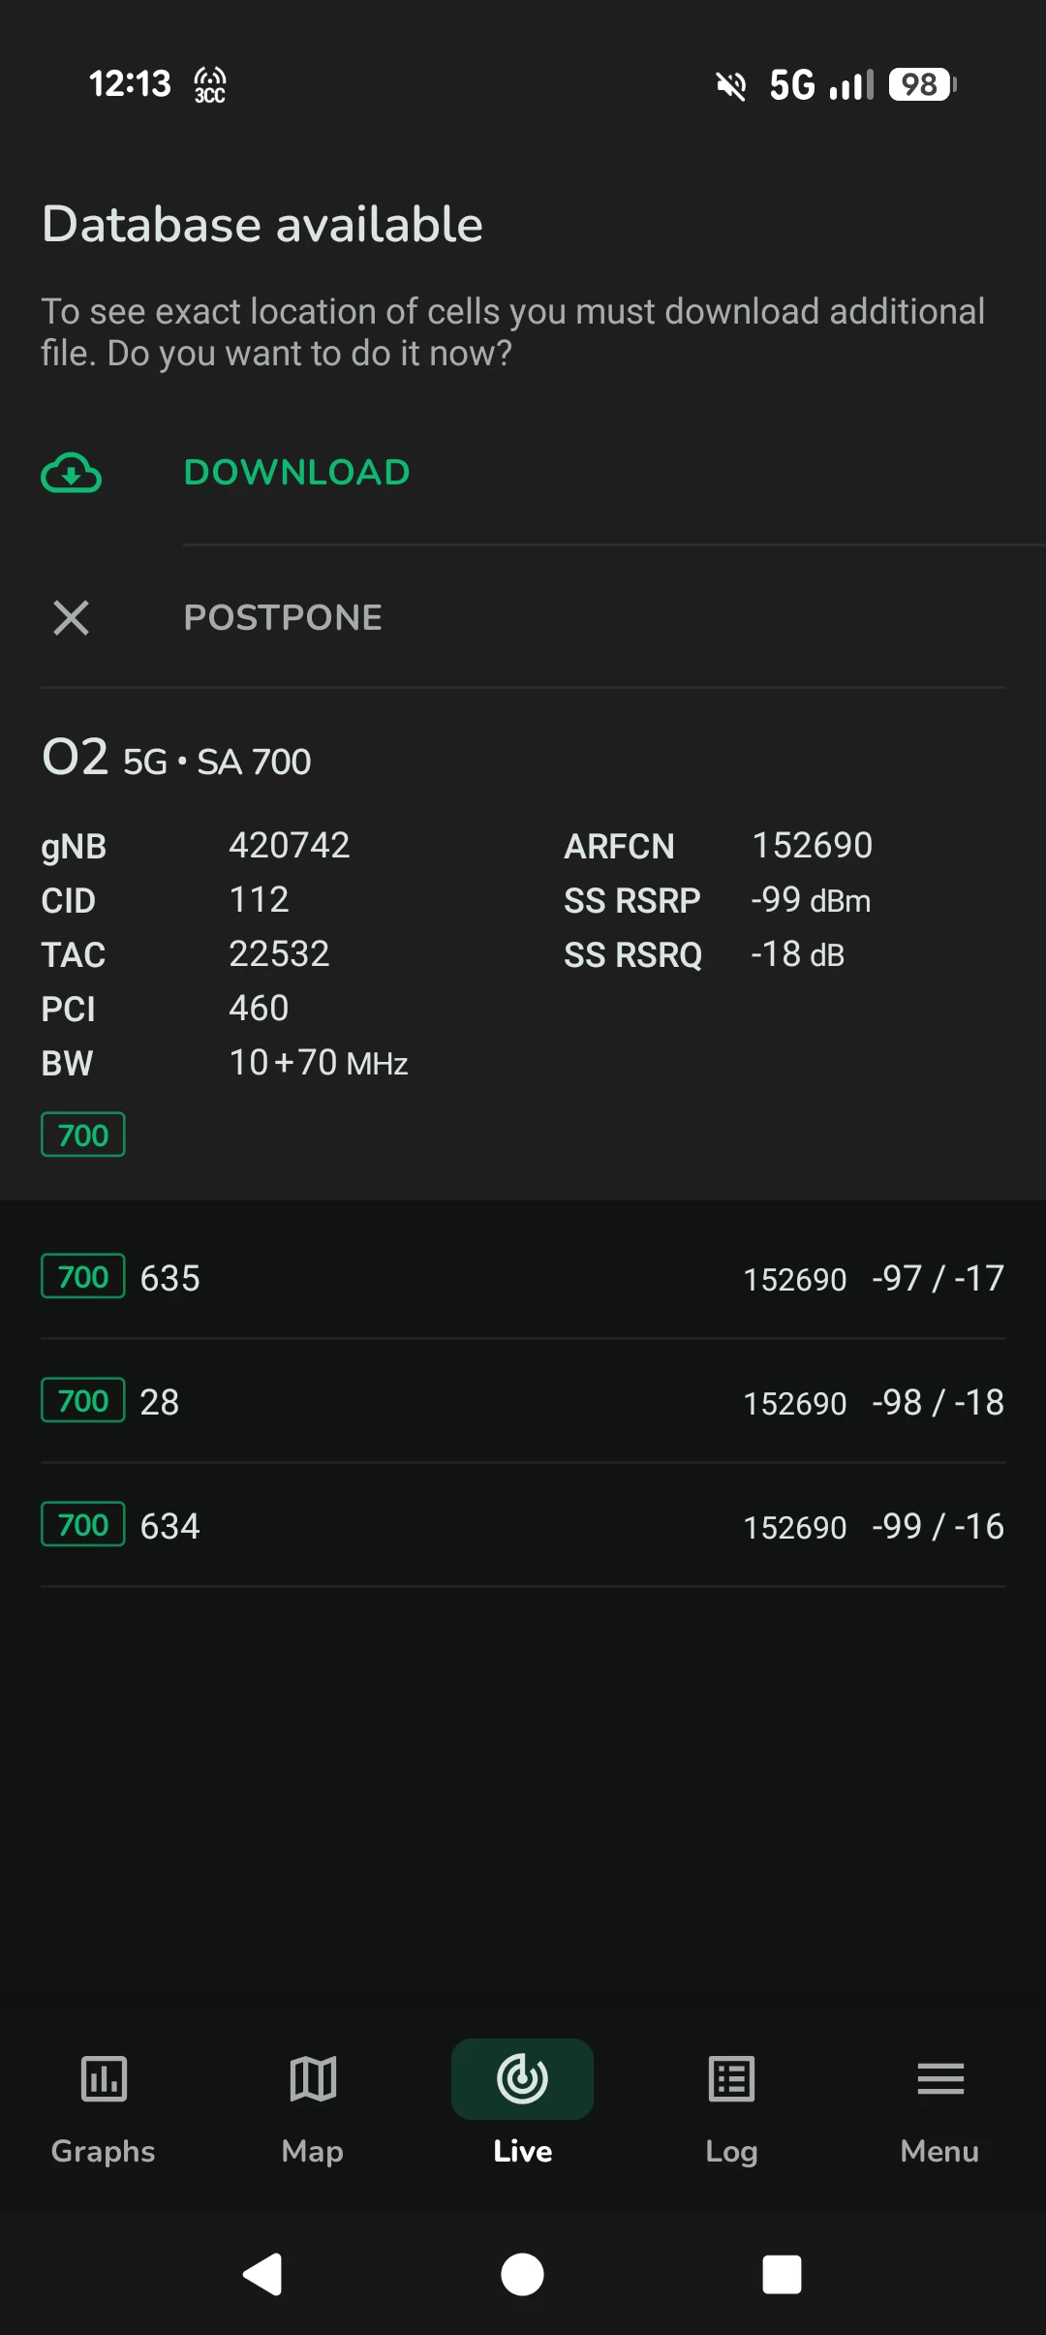The width and height of the screenshot is (1046, 2335).
Task: Open the Log tab
Action: tap(731, 2150)
